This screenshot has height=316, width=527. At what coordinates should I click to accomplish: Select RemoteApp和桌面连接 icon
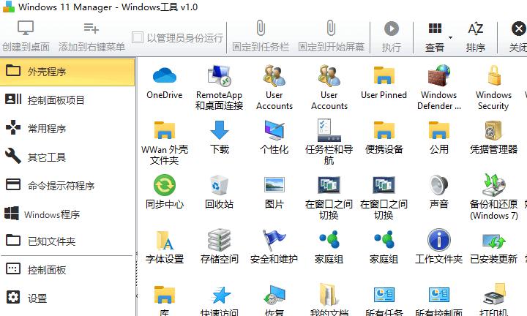point(219,77)
